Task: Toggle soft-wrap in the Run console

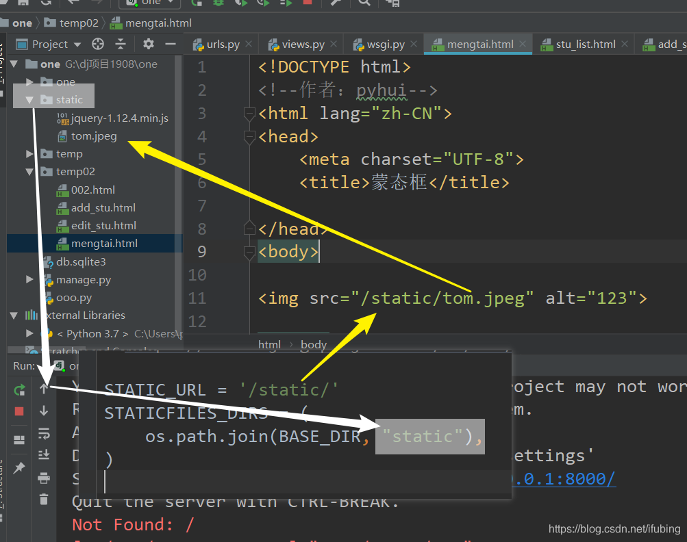Action: (44, 433)
